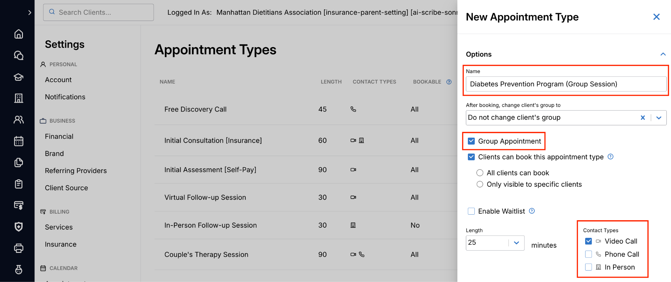Click the graduation cap sidebar icon

tap(19, 77)
